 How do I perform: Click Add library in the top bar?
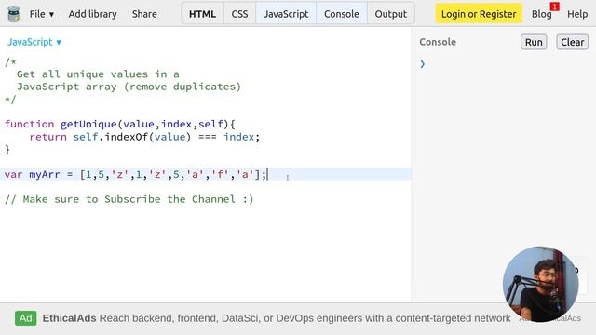click(x=93, y=14)
